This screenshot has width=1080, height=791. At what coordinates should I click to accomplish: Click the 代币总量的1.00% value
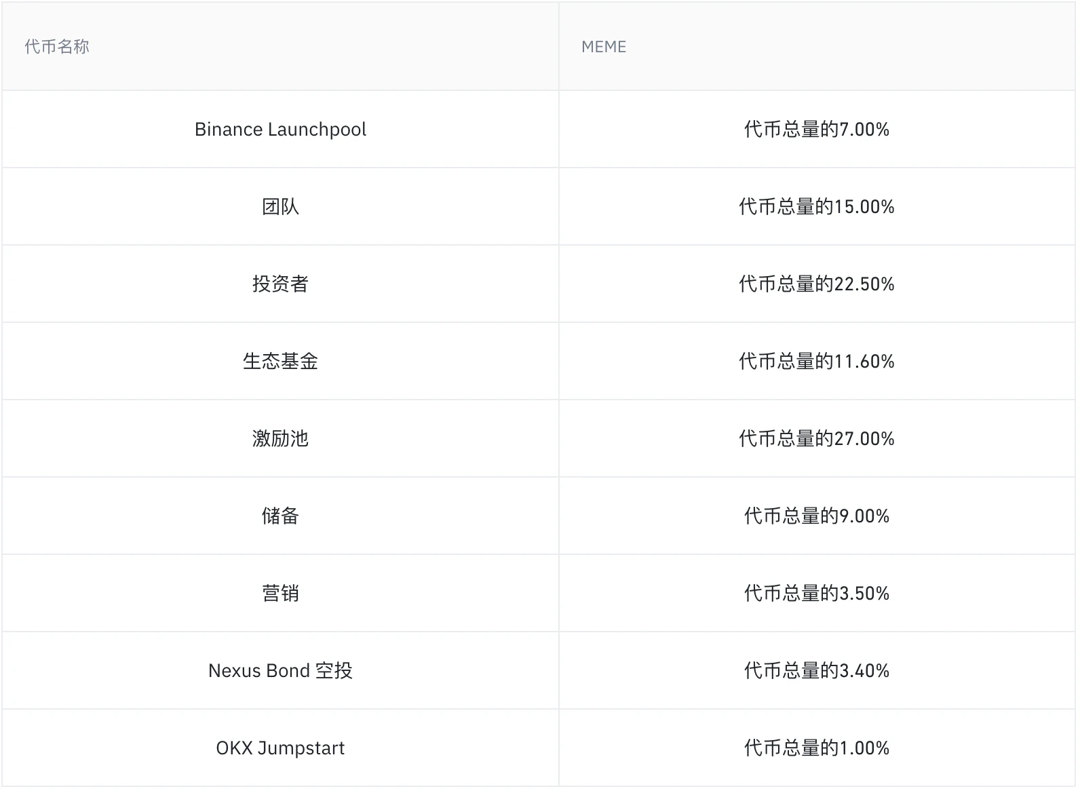coord(816,748)
